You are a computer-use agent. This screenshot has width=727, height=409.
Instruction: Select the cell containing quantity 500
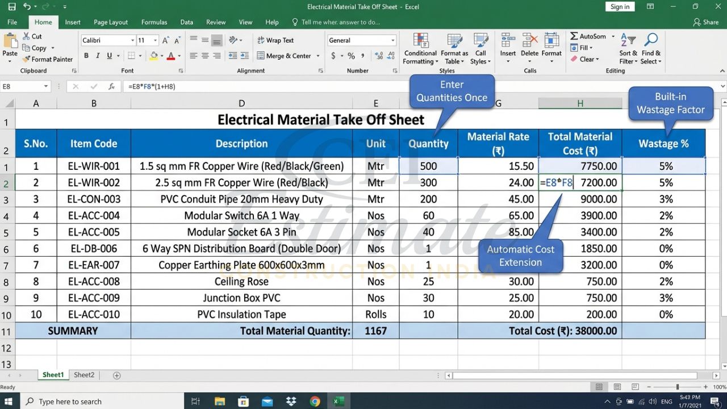[x=428, y=166]
